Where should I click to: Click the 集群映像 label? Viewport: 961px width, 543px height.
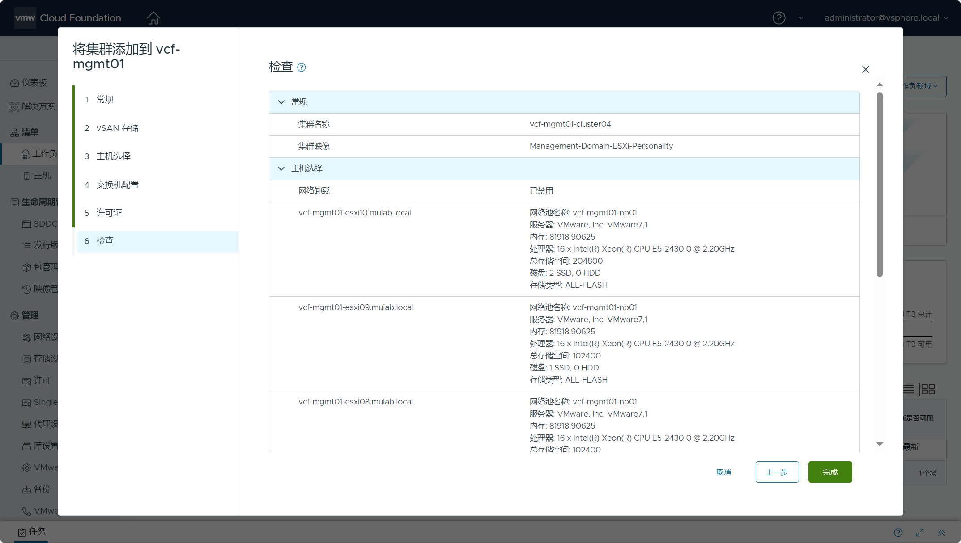[x=314, y=146]
